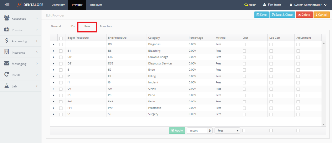The width and height of the screenshot is (332, 143).
Task: Click the Accounting dollar sign icon
Action: point(6,41)
